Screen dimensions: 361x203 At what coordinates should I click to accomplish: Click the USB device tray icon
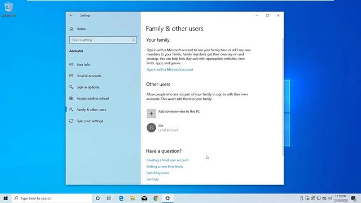(x=302, y=198)
